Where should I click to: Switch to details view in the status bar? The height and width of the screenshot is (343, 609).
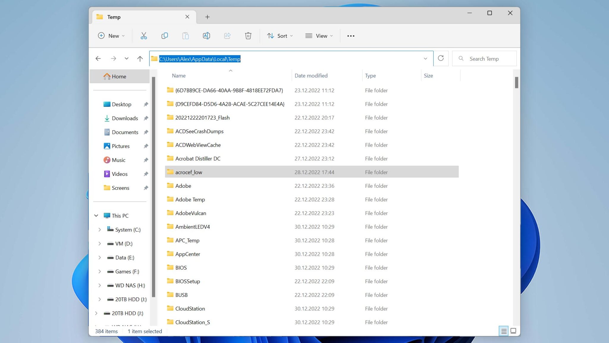coord(504,331)
